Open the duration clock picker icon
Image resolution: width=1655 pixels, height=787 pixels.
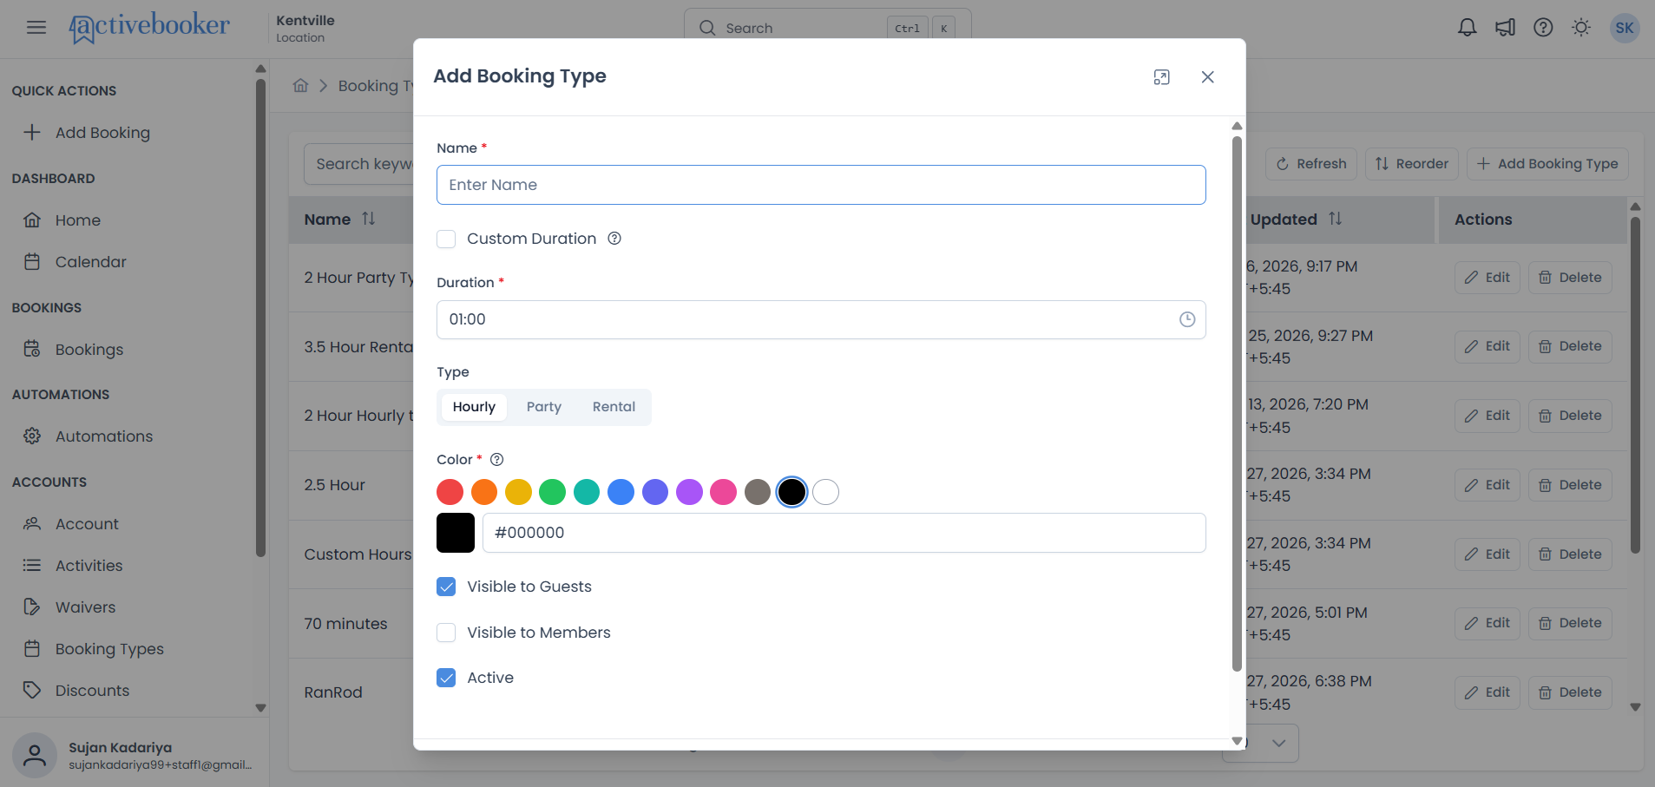(x=1187, y=319)
